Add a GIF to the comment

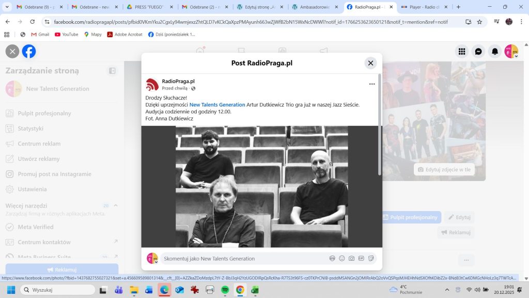361,258
